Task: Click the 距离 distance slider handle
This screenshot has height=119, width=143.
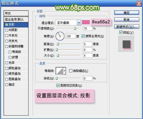Action: pyautogui.click(x=58, y=44)
